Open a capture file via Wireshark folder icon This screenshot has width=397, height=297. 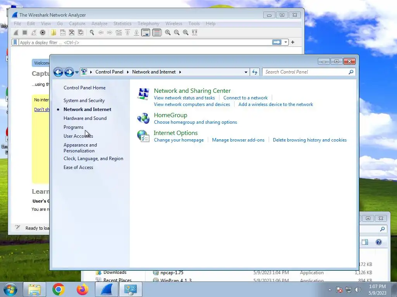(54, 32)
